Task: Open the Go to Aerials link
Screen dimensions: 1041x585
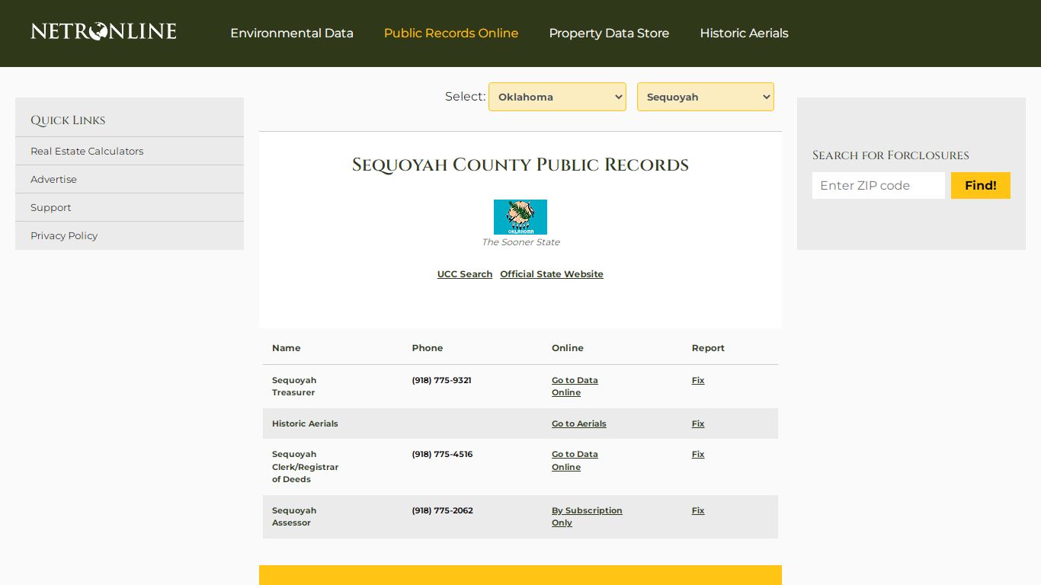Action: click(579, 424)
